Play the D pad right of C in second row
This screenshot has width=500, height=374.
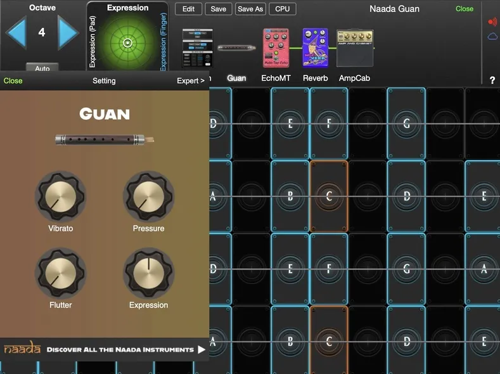click(406, 196)
